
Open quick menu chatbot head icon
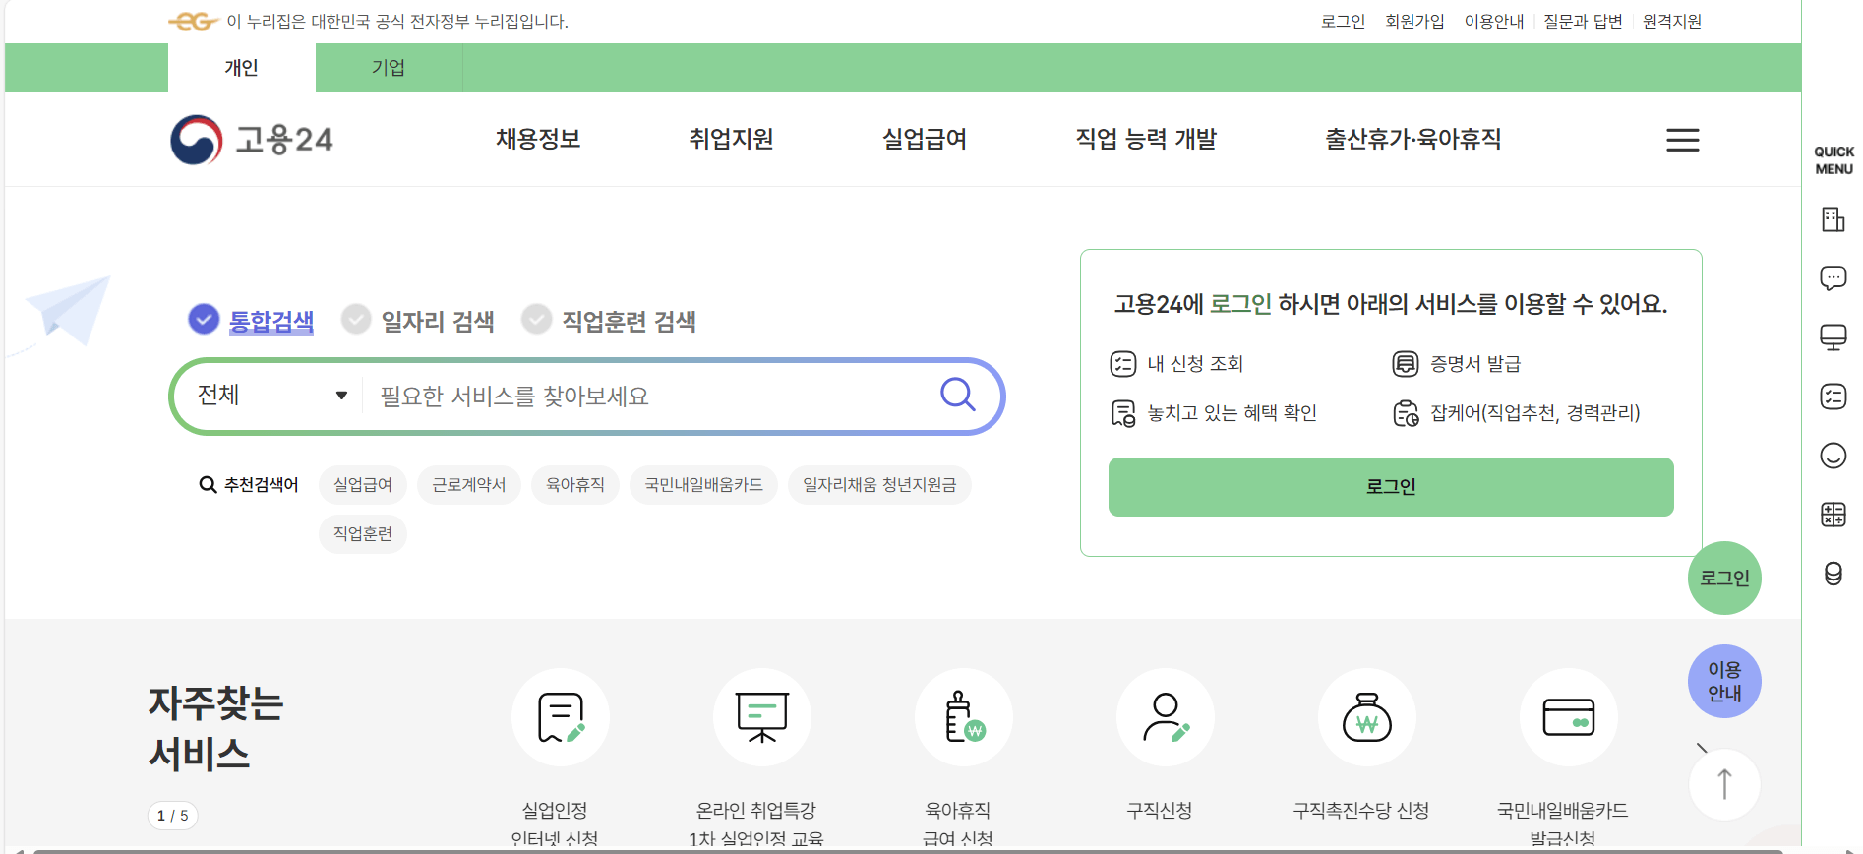tap(1833, 574)
